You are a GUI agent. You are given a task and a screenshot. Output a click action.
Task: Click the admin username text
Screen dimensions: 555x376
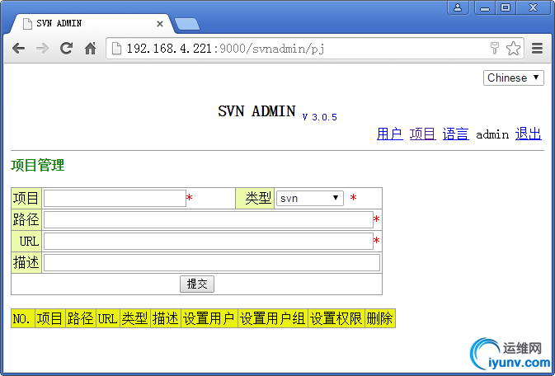click(x=492, y=134)
